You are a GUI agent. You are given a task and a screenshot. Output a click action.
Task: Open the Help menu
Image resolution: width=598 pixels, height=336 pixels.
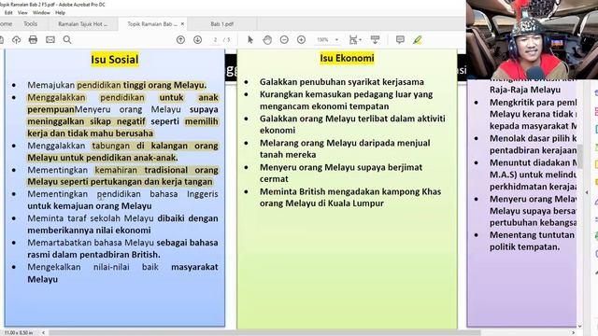pos(60,12)
